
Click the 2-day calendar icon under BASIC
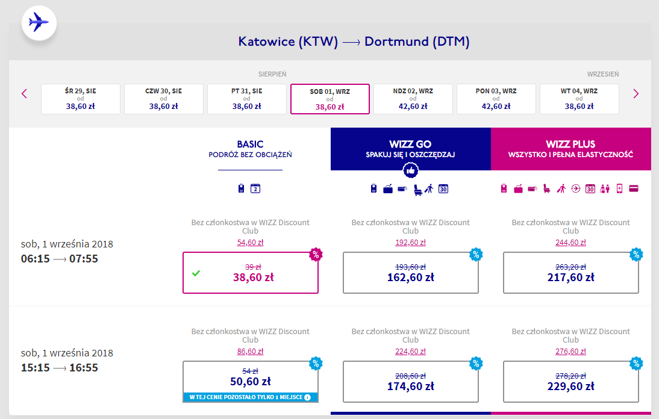(x=255, y=188)
